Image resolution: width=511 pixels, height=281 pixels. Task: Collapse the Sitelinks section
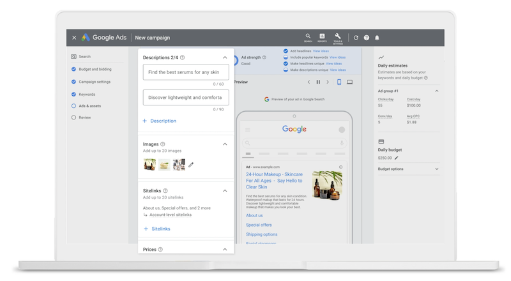coord(225,191)
